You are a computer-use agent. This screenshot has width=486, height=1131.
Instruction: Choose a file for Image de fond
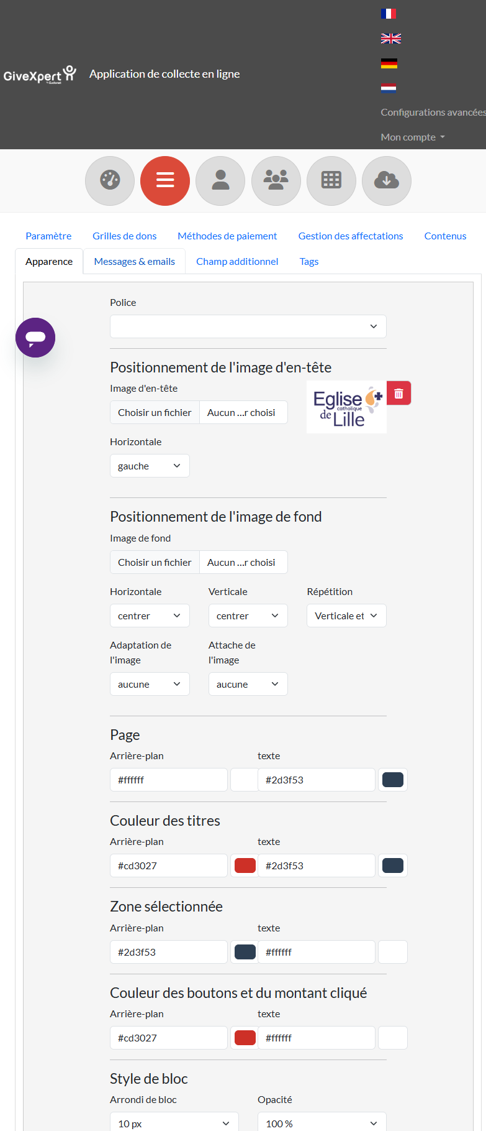pyautogui.click(x=155, y=562)
